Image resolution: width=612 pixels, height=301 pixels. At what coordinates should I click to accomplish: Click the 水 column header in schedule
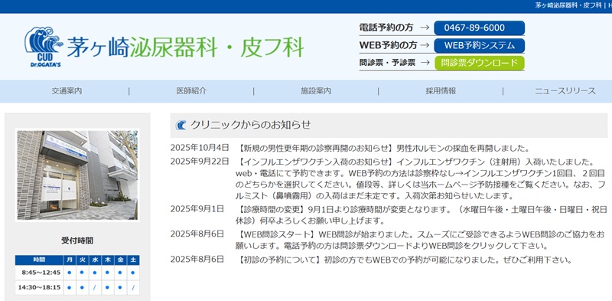(x=95, y=260)
